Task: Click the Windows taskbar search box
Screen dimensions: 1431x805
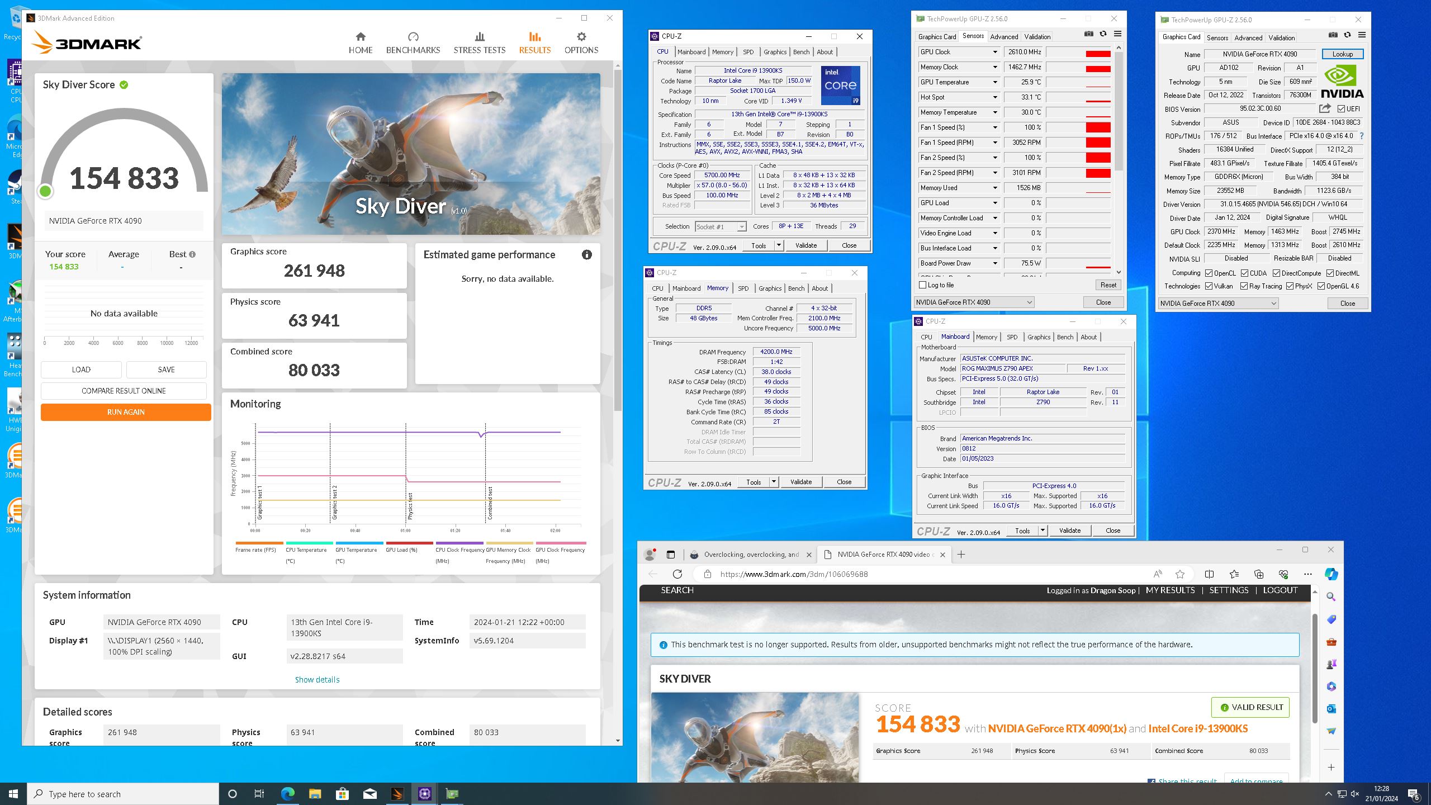Action: tap(123, 794)
